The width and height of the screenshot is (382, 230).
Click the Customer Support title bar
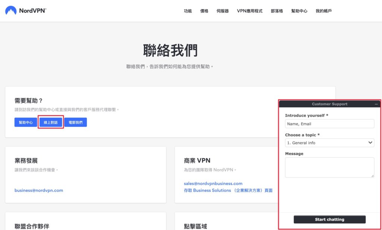[x=329, y=104]
